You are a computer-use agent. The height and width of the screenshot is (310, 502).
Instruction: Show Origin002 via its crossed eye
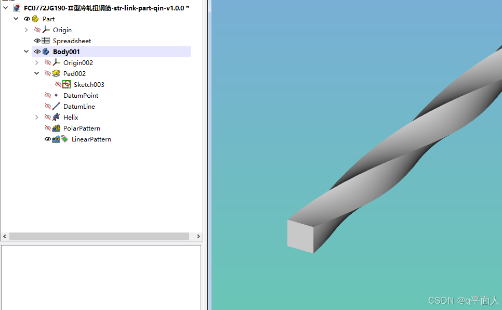click(x=48, y=62)
